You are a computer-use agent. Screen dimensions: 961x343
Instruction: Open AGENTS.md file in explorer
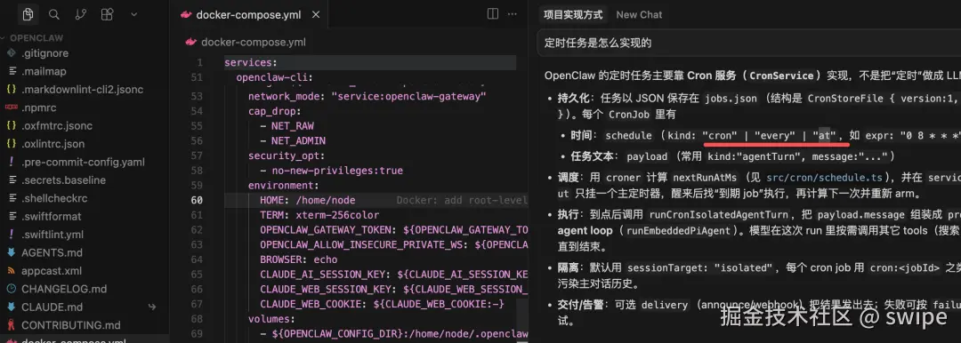tap(52, 252)
